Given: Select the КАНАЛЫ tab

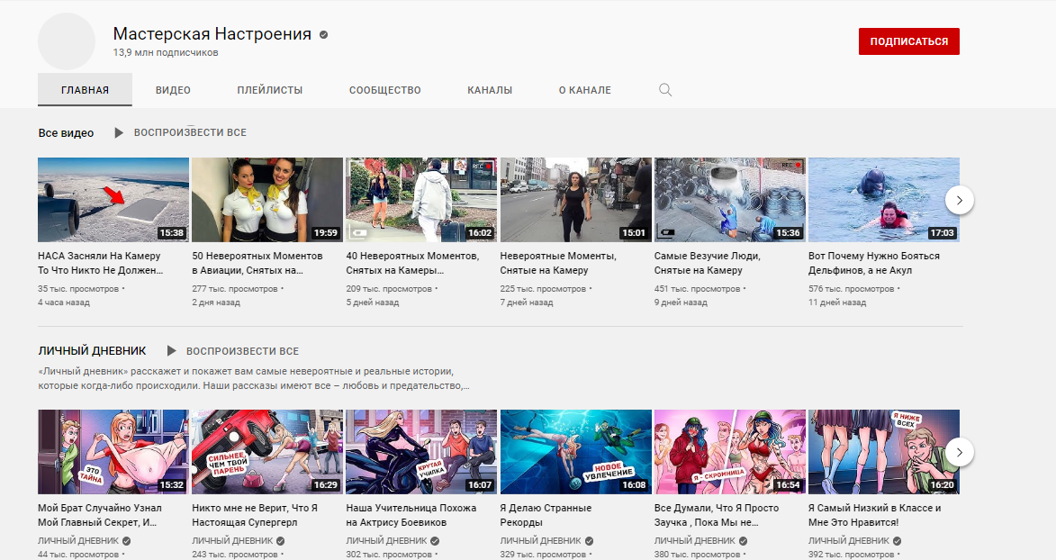Looking at the screenshot, I should tap(490, 90).
